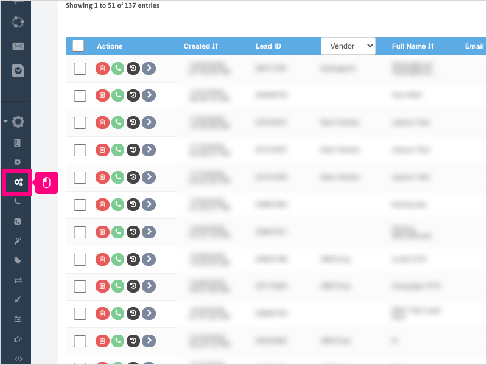Screen dimensions: 487x365
Task: Open the magic wand sidebar icon
Action: (x=18, y=241)
